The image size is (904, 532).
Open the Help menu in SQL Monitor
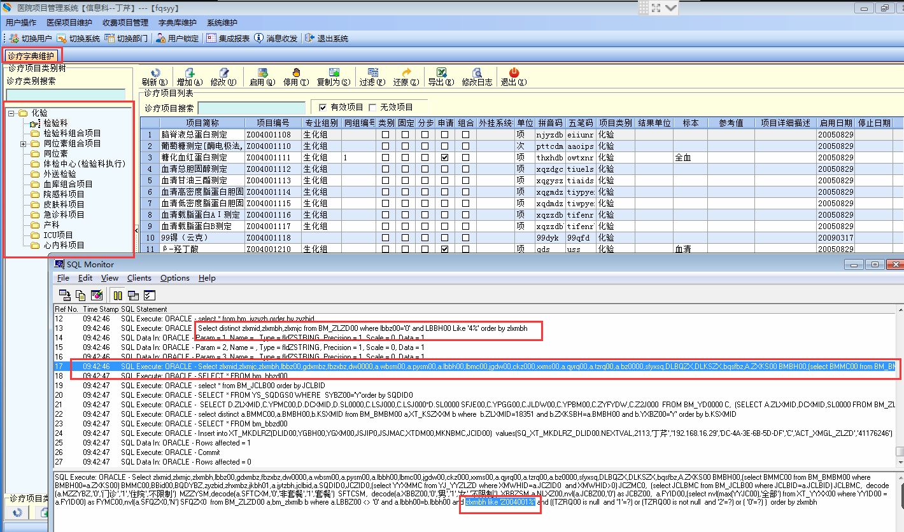[207, 278]
